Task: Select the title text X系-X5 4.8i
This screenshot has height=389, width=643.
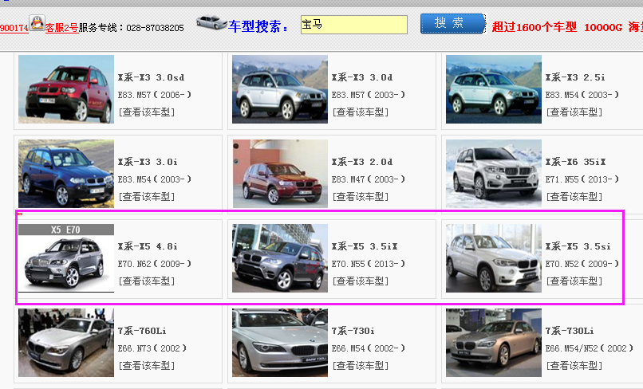Action: coord(148,246)
